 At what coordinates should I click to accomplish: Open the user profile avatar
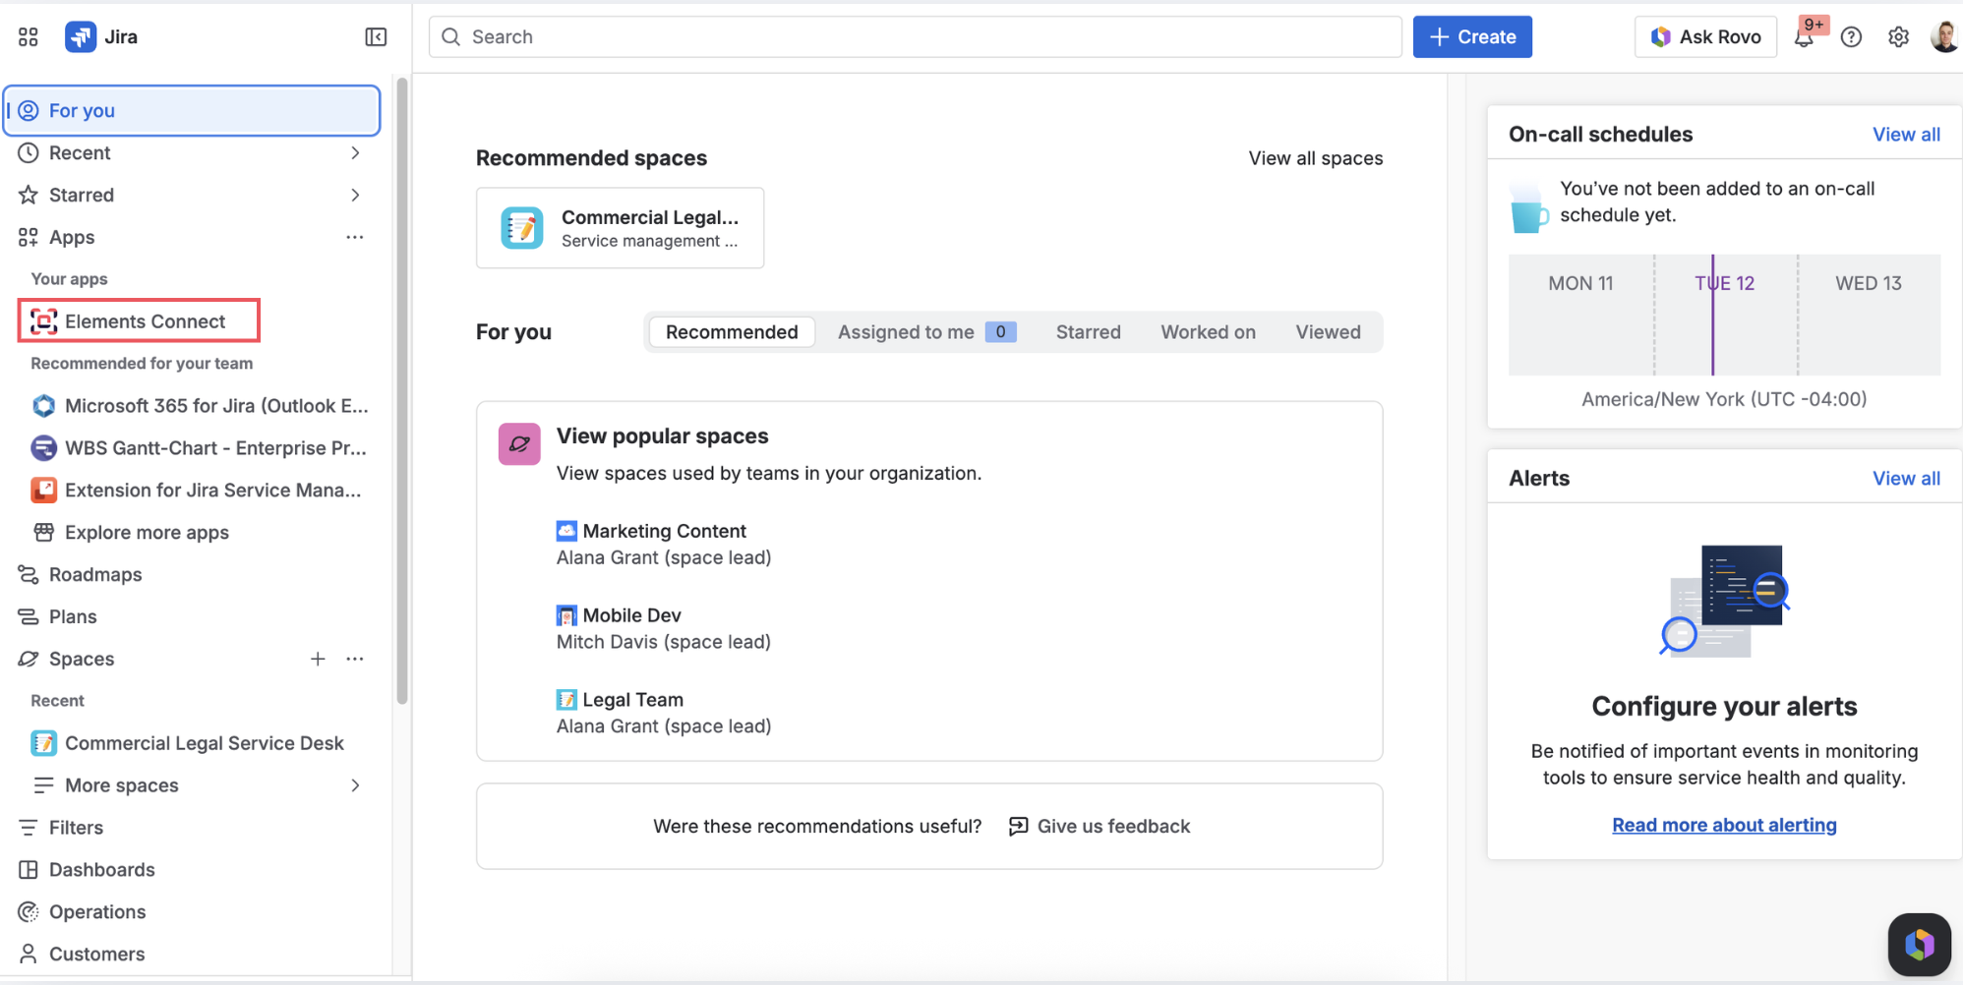click(x=1944, y=37)
